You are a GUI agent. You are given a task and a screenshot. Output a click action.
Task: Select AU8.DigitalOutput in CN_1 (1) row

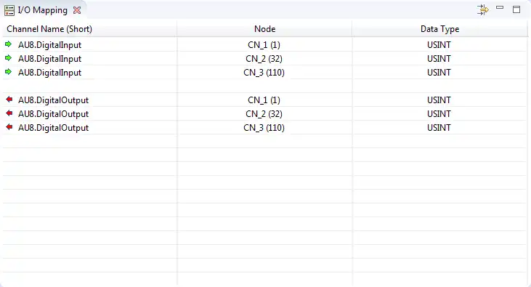54,100
